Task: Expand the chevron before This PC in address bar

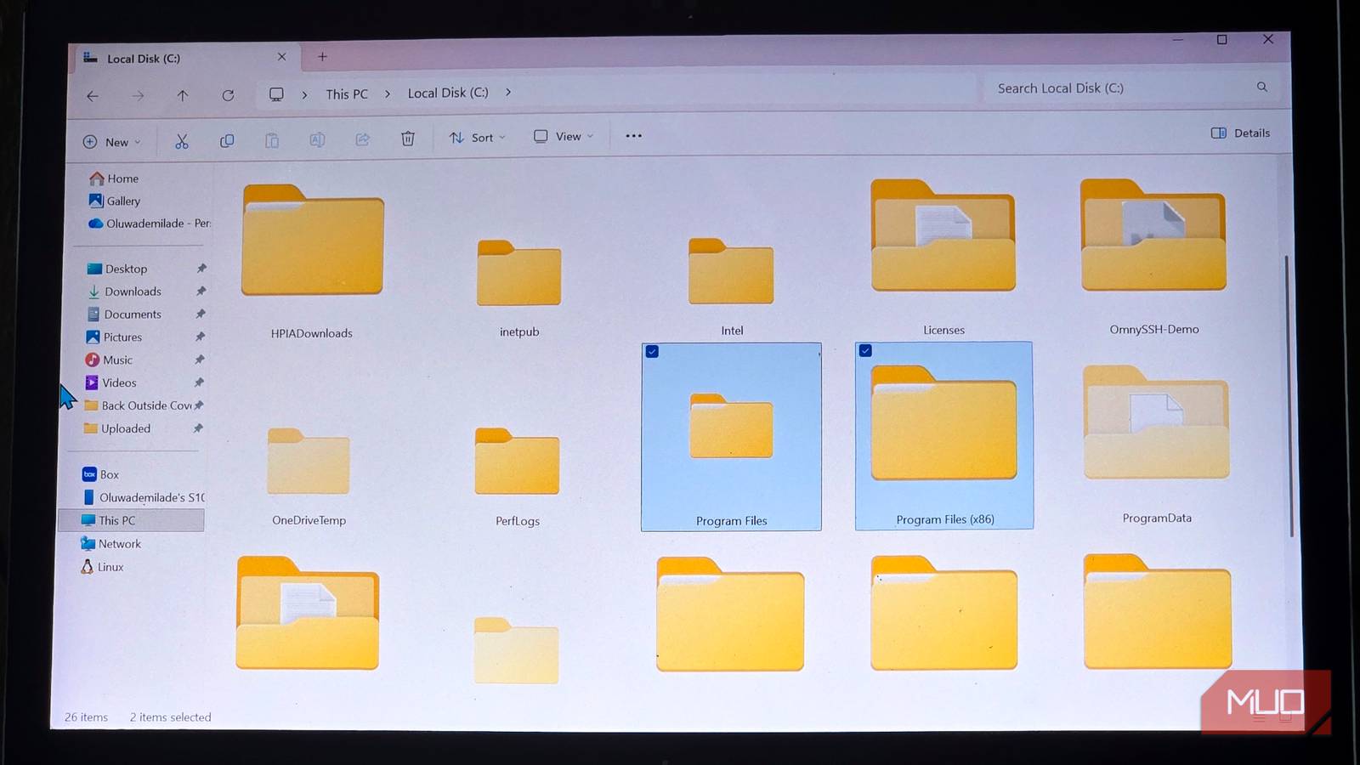Action: [x=304, y=94]
